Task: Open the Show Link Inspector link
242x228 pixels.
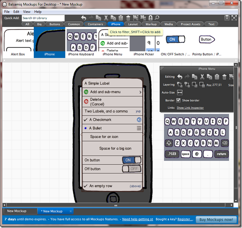Action: 190,108
